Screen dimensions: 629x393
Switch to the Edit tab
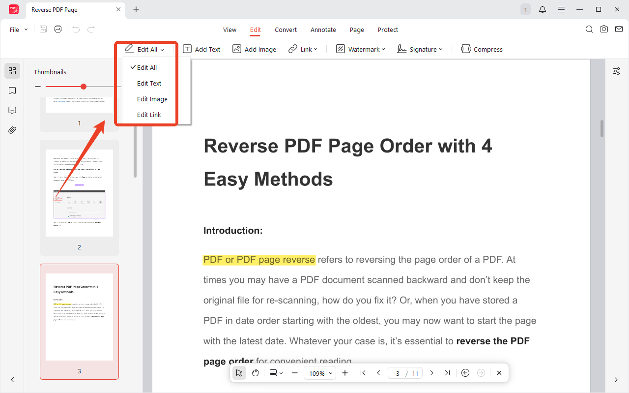click(x=255, y=30)
